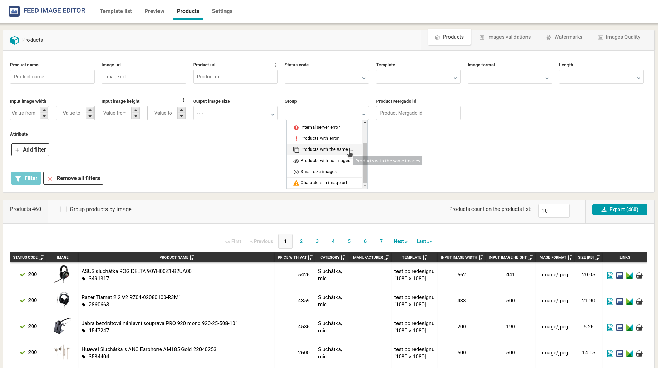Open Feed Image Editor link in Razer row

(x=620, y=301)
